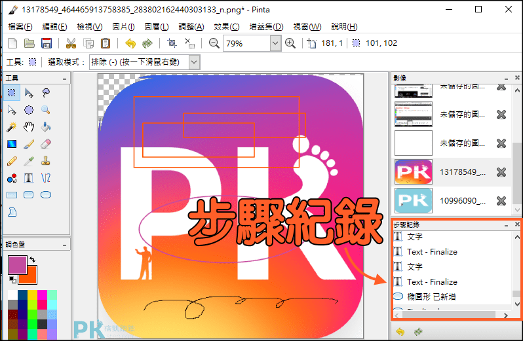Viewport: 523px width, 341px height.
Task: Cut selection with scissors icon
Action: tap(71, 43)
